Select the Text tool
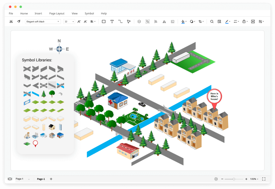This screenshot has height=189, width=275. coord(112,21)
